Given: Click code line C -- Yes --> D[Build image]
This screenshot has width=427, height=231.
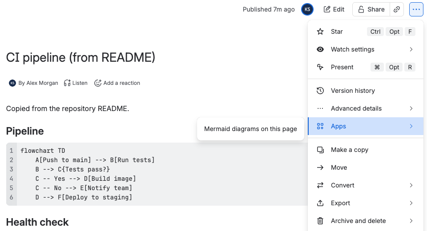Looking at the screenshot, I should tap(85, 179).
